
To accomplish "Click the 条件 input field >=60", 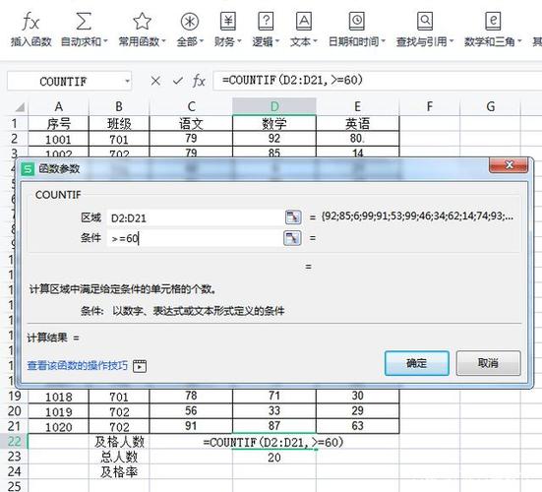I will point(195,238).
